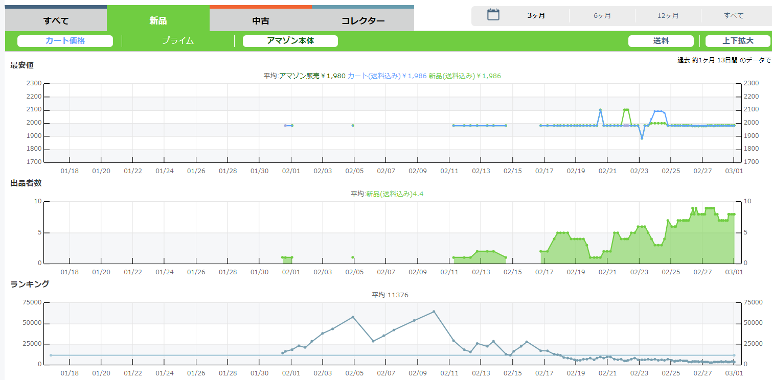Click the lowest blue price dip near 02/23

642,138
